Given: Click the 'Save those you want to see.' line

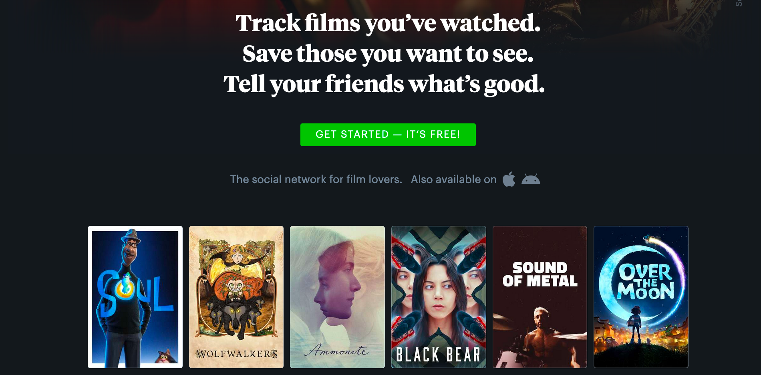Looking at the screenshot, I should pos(388,54).
